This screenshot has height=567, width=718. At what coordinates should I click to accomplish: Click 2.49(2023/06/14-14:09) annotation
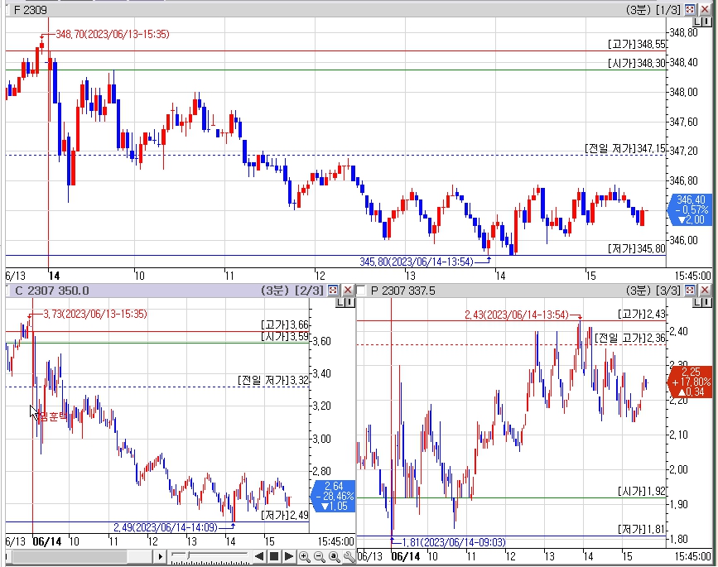[x=166, y=527]
